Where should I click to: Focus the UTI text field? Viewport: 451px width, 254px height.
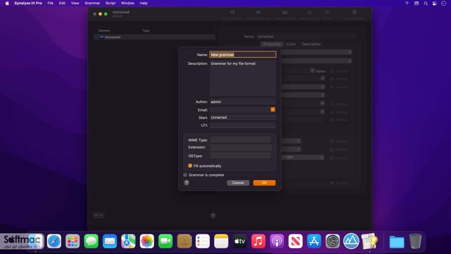pyautogui.click(x=243, y=125)
